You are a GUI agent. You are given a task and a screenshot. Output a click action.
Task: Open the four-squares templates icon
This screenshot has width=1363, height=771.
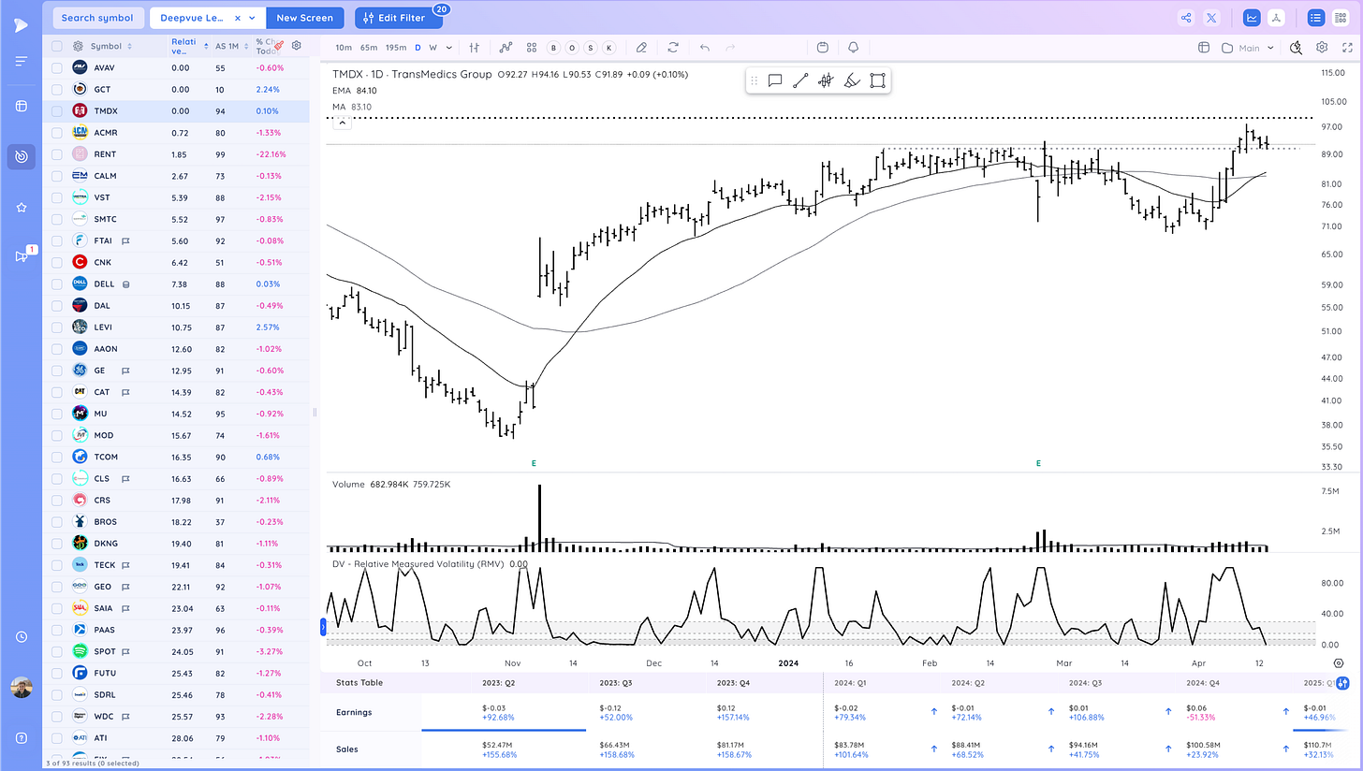(532, 48)
